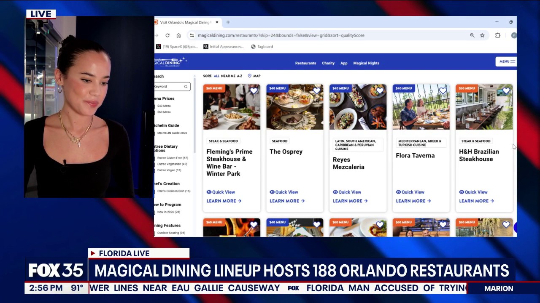Close the Visit Orlando's Magical Dining tab
This screenshot has height=303, width=540.
[217, 22]
